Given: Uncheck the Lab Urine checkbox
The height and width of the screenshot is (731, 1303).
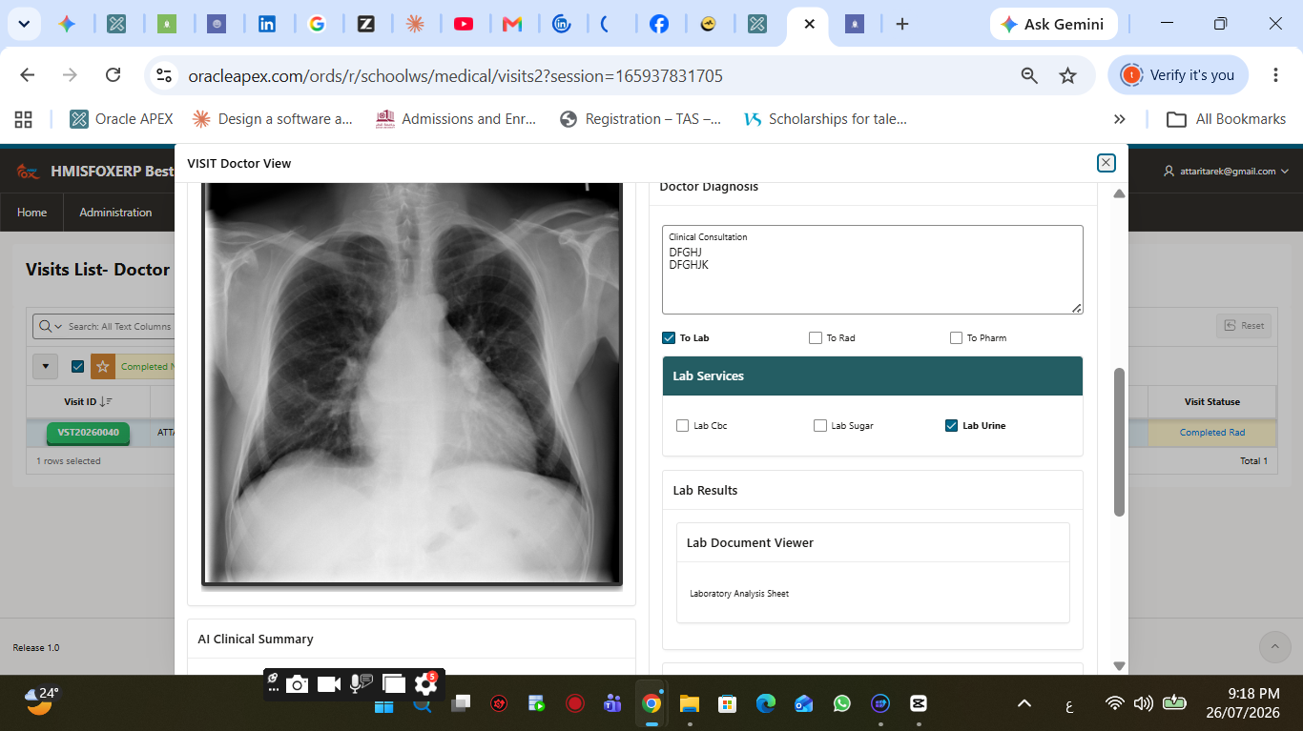Looking at the screenshot, I should (x=951, y=426).
